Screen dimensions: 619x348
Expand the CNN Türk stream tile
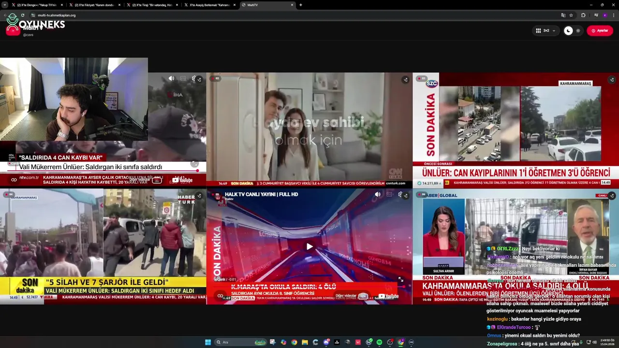click(x=405, y=80)
